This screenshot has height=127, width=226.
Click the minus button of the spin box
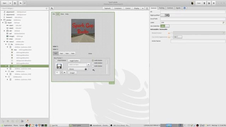click(x=61, y=72)
